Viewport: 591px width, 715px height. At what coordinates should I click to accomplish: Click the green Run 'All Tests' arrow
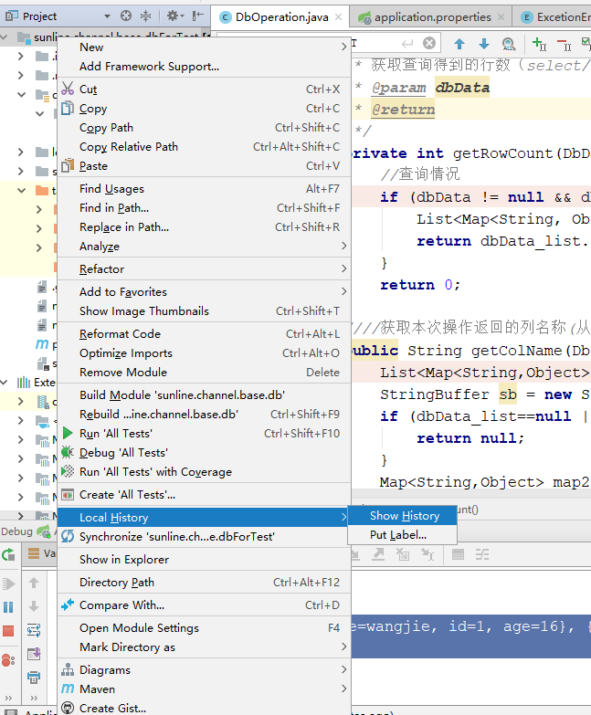(68, 433)
